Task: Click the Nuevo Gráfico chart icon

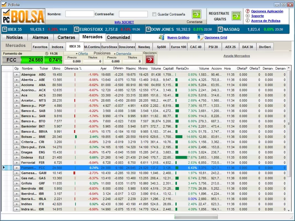Action: (162, 37)
